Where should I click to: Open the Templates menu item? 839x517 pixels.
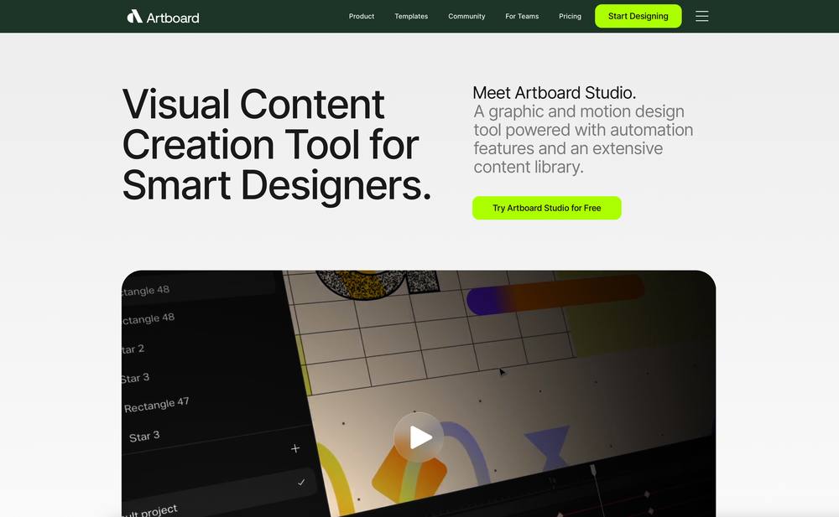tap(411, 16)
